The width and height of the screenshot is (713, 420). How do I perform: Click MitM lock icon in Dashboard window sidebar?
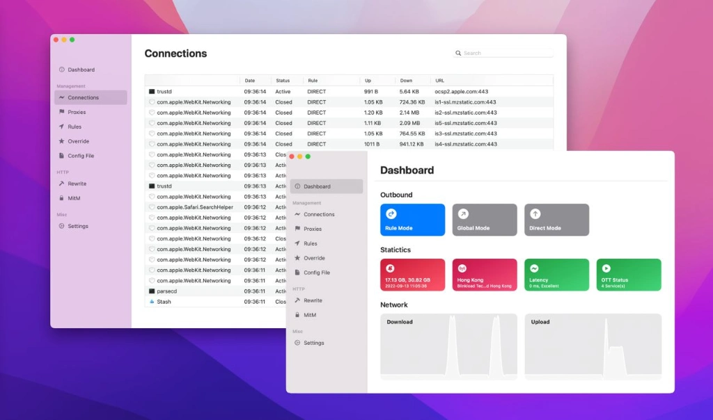click(298, 315)
